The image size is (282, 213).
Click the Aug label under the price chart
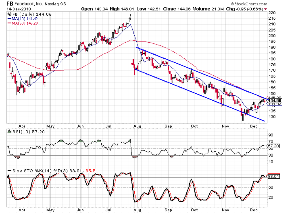[x=137, y=126]
